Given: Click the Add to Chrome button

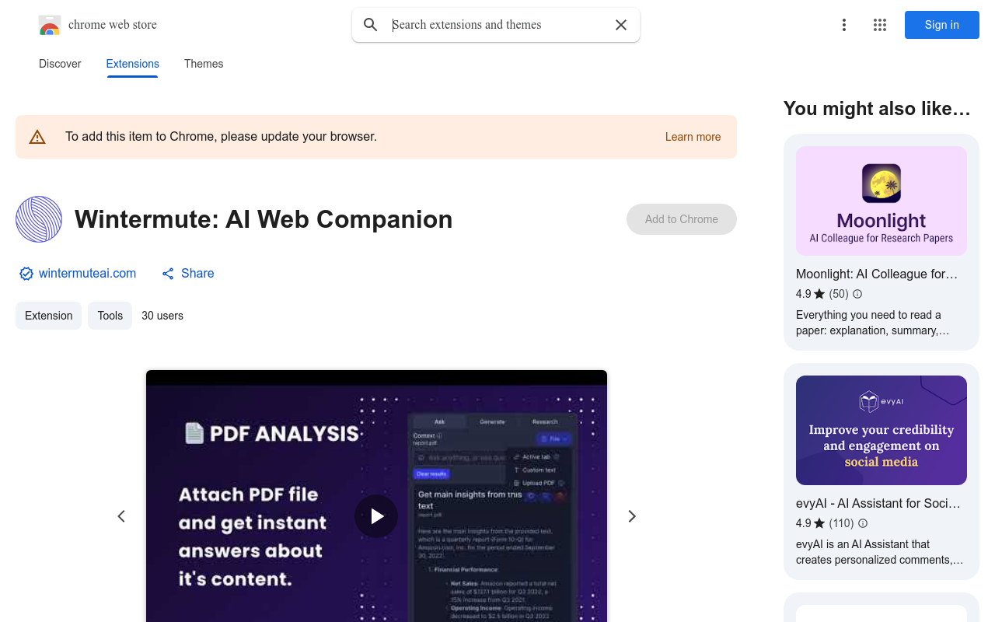Looking at the screenshot, I should point(682,219).
